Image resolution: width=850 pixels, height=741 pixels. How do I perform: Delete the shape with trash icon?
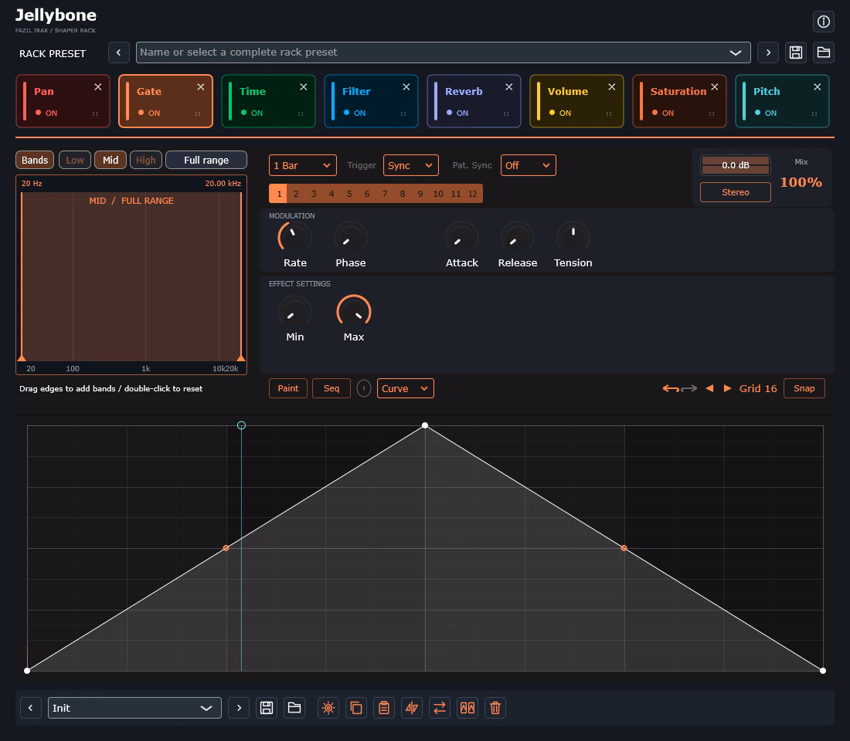pyautogui.click(x=495, y=708)
